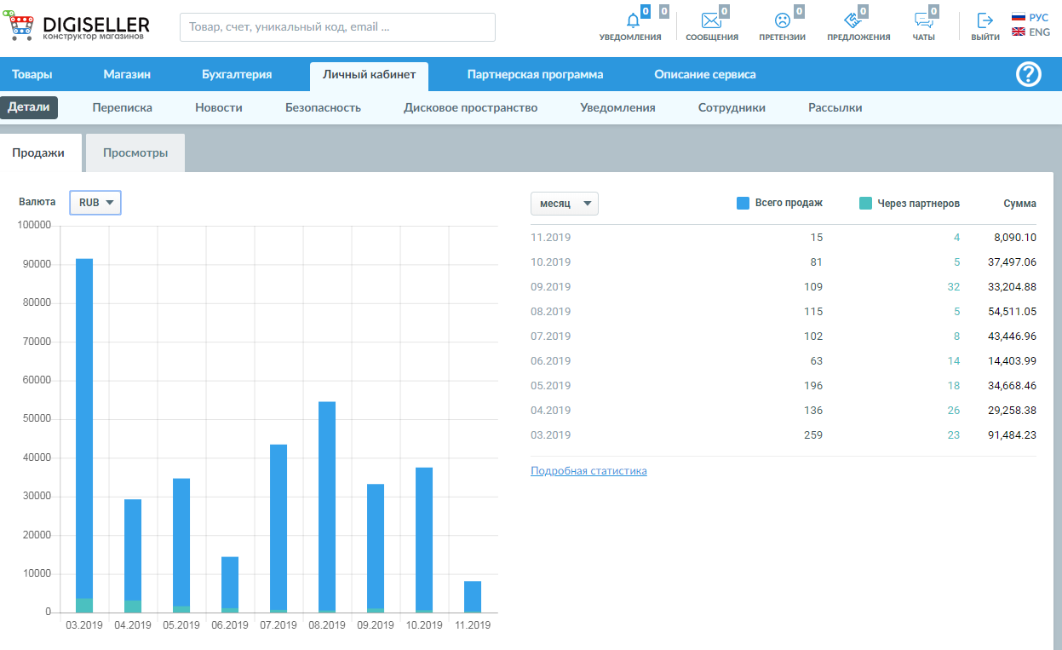Click the complaints sad face icon

pos(782,21)
